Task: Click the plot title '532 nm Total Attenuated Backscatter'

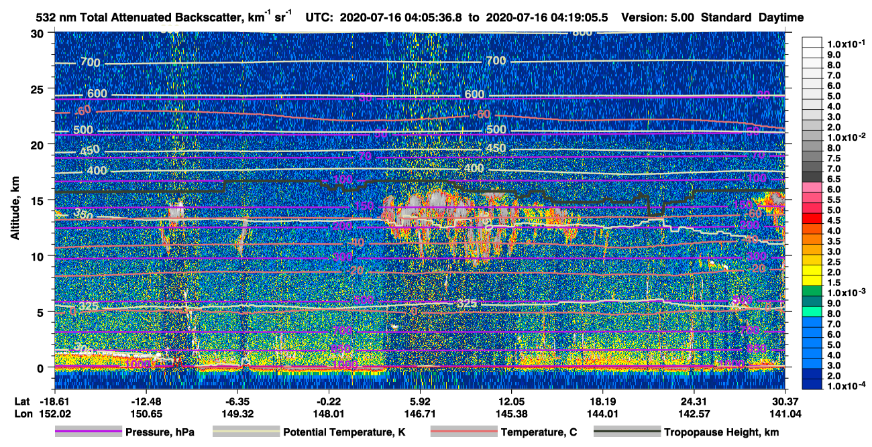Action: coord(138,17)
